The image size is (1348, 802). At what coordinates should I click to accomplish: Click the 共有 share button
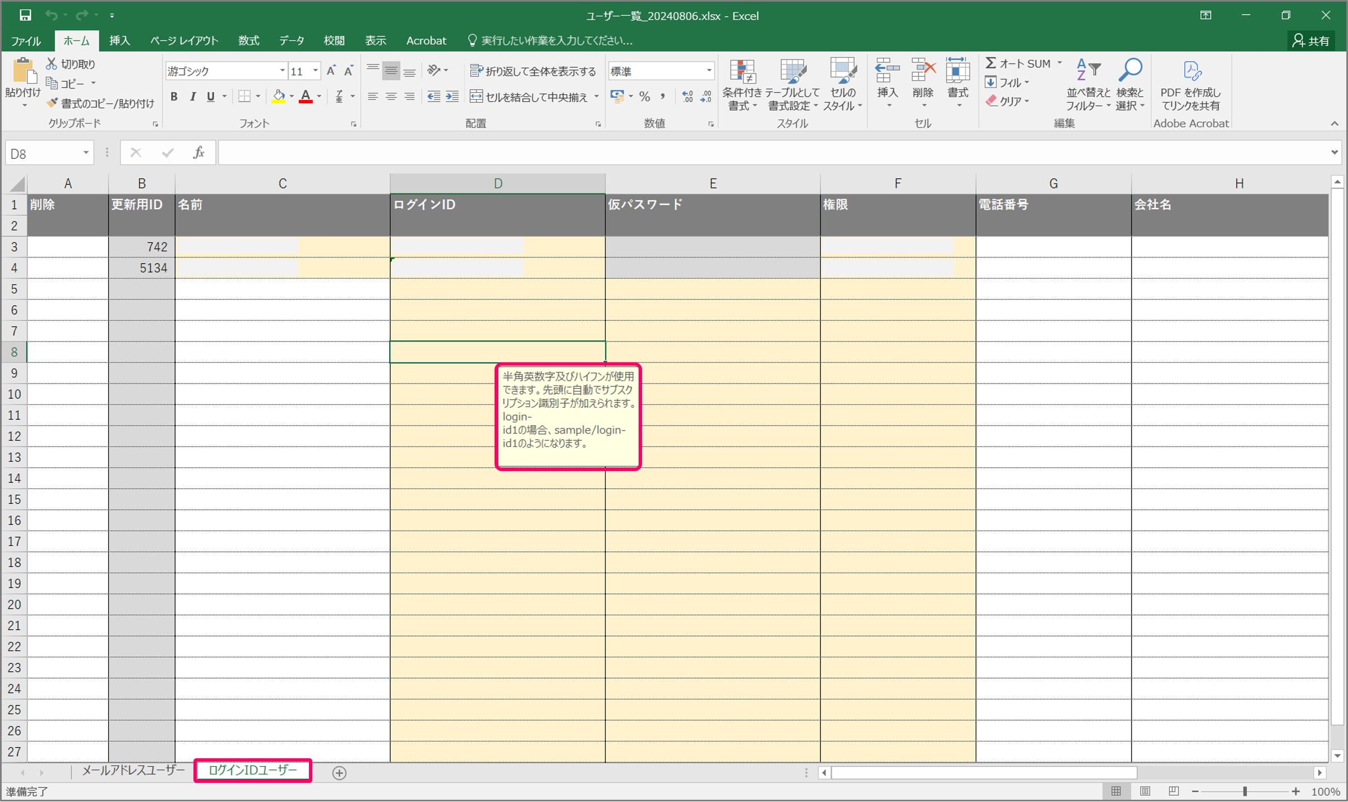pos(1310,40)
